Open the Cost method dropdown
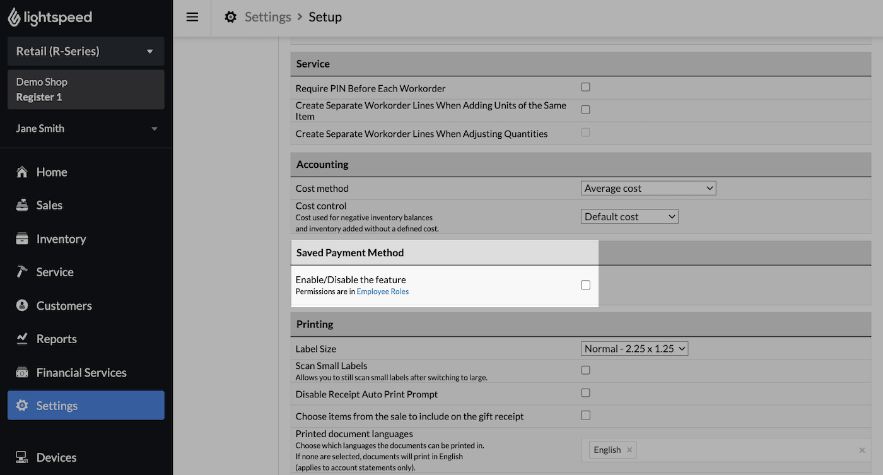 click(x=648, y=188)
